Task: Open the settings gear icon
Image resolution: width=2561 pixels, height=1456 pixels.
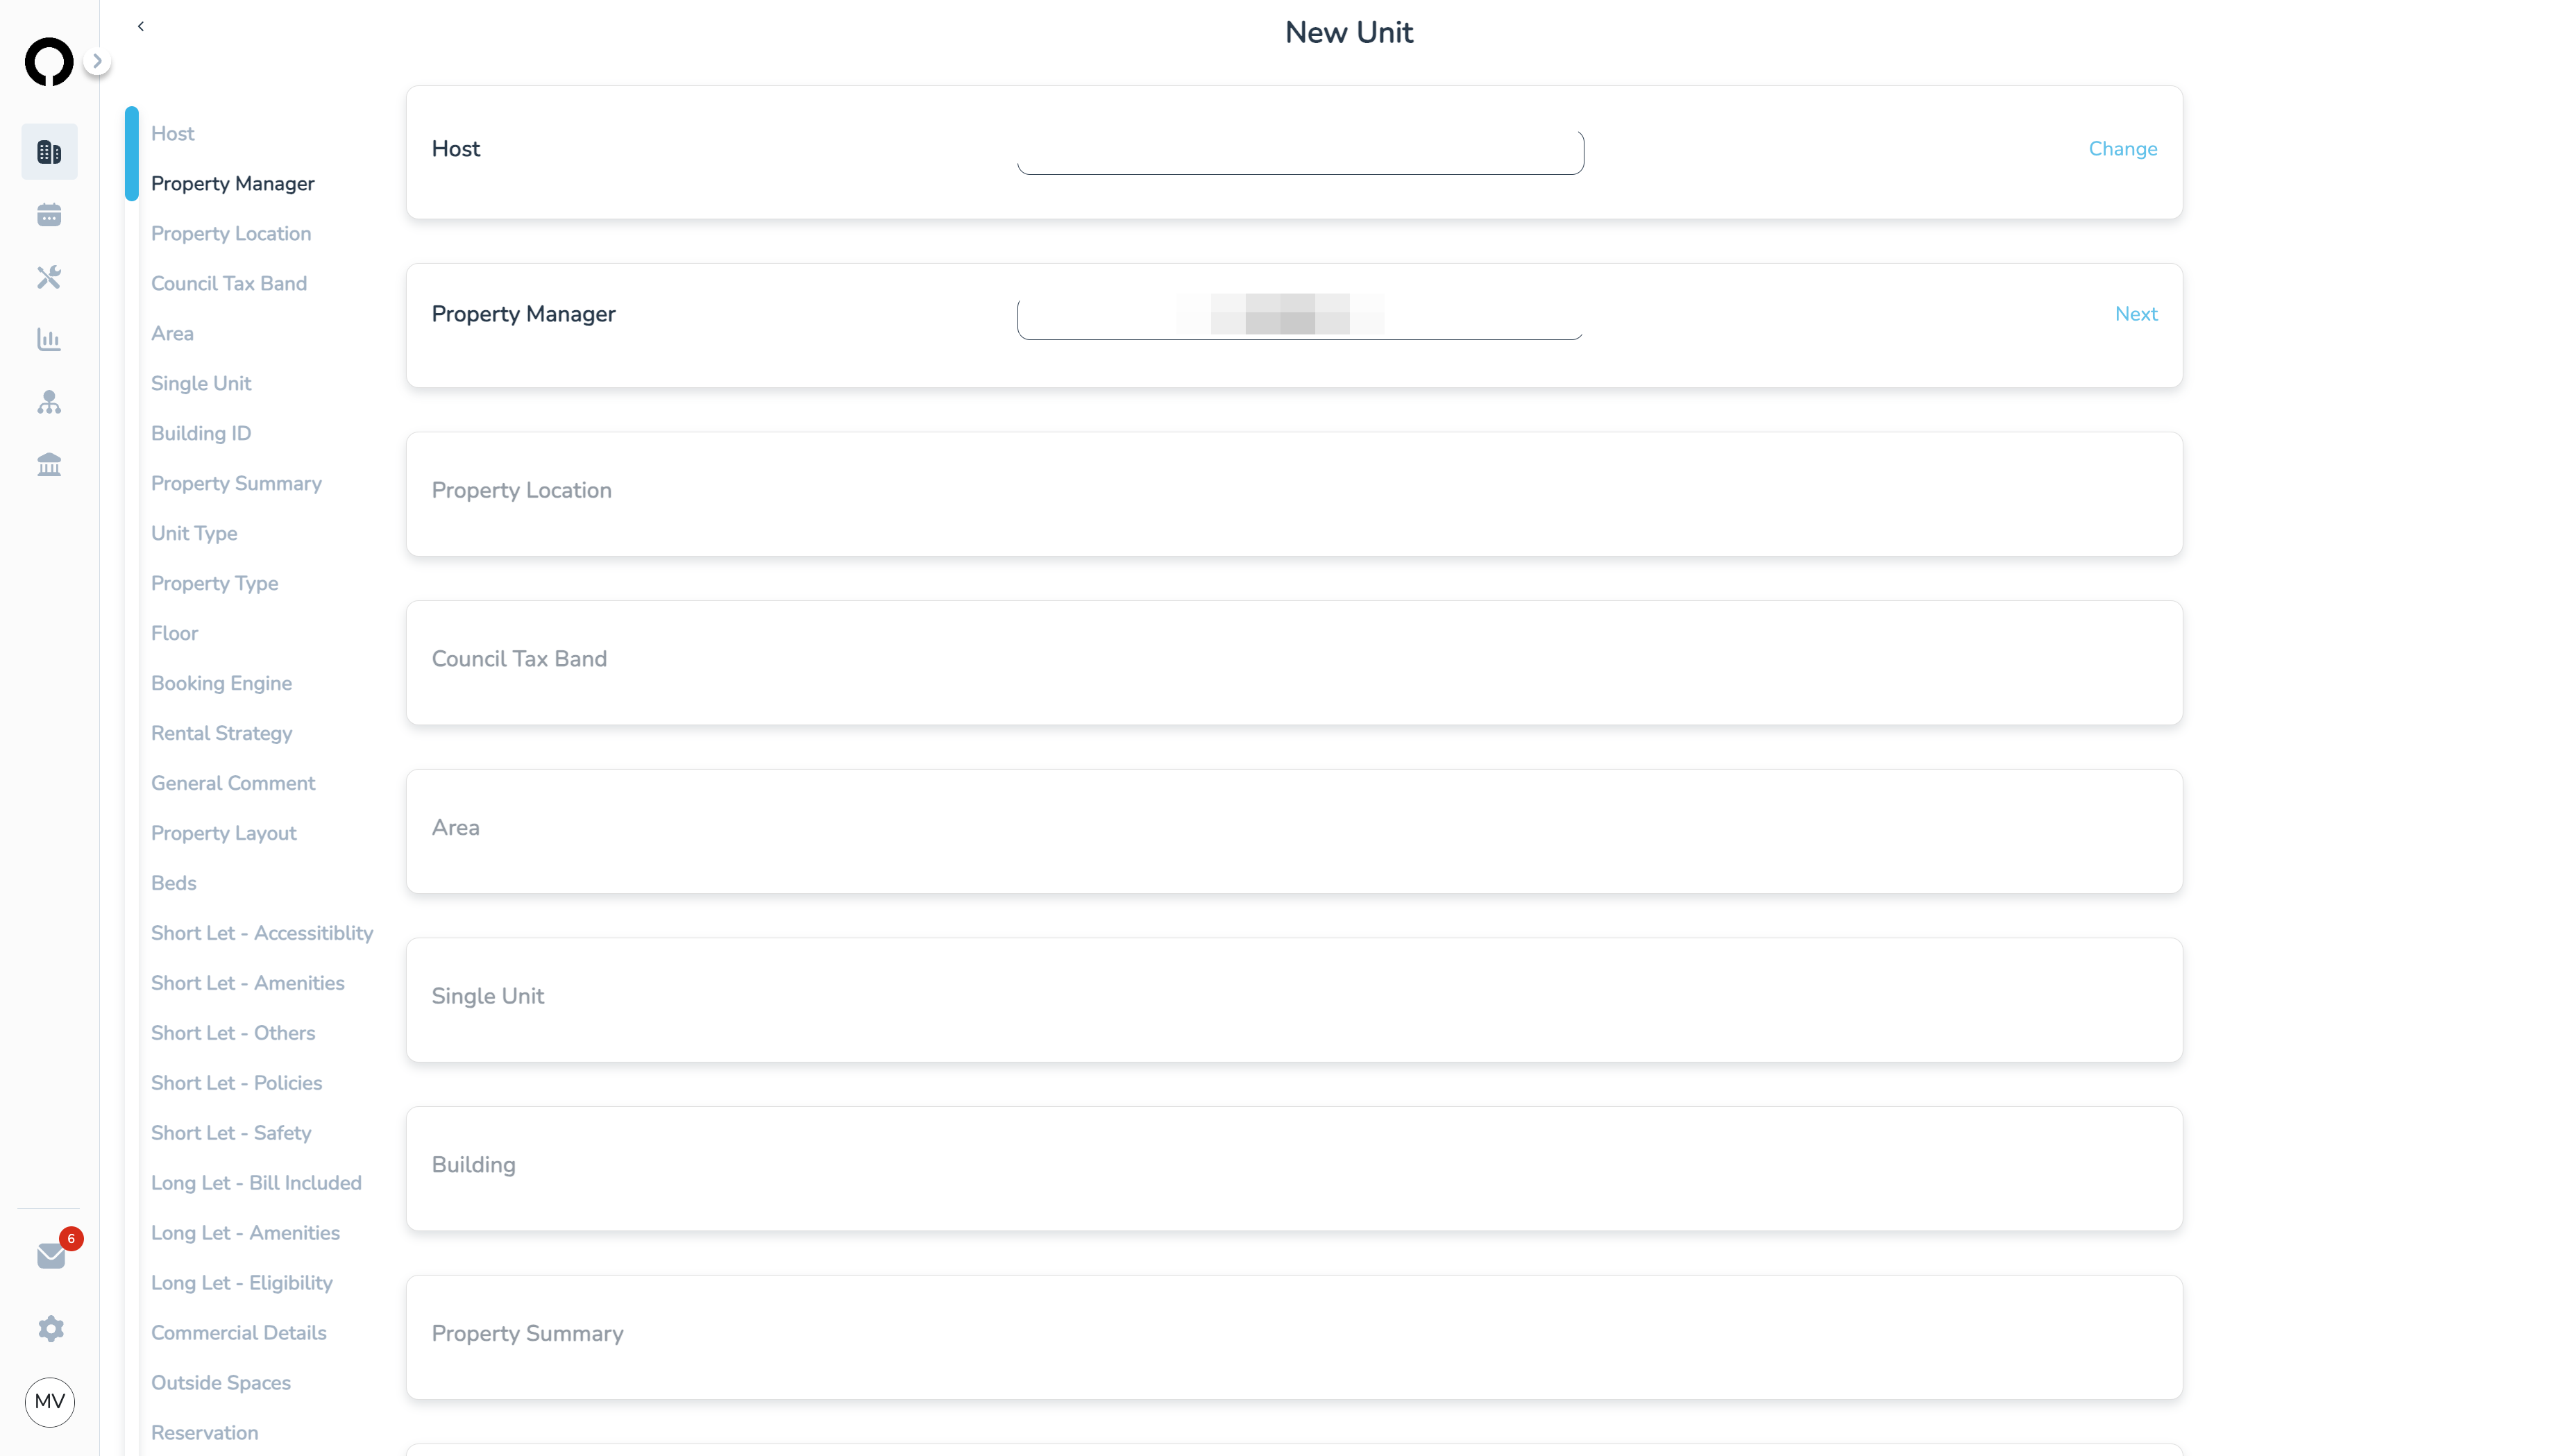Action: point(51,1328)
